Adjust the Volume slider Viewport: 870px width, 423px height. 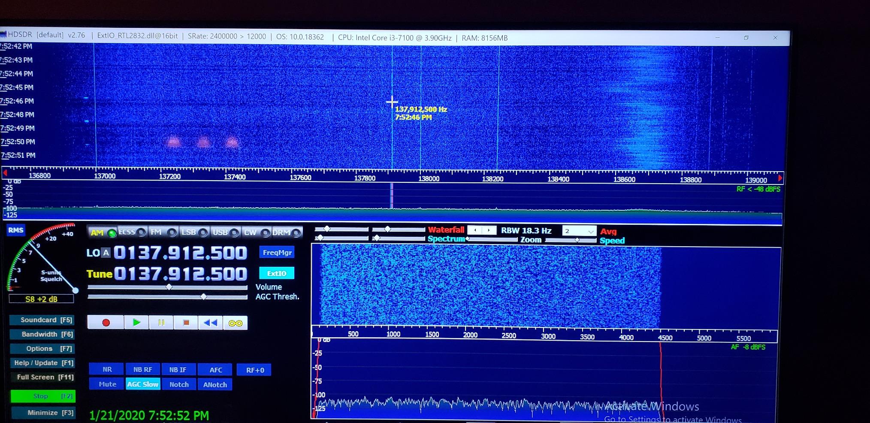[167, 287]
